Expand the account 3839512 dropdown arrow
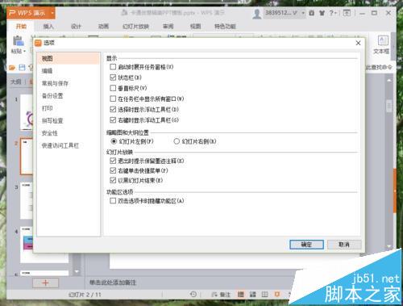This screenshot has height=306, width=403. 303,13
